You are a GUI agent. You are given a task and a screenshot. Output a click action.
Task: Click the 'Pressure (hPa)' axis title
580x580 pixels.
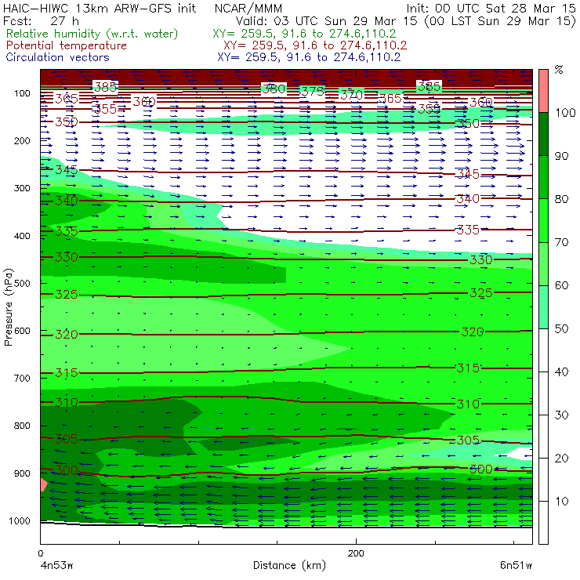pyautogui.click(x=8, y=307)
